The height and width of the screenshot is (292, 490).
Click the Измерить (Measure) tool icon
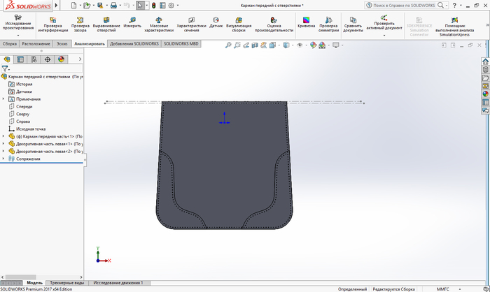[132, 20]
